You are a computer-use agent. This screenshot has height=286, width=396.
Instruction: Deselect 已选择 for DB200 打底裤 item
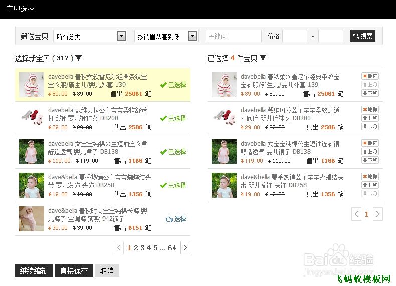tap(173, 118)
